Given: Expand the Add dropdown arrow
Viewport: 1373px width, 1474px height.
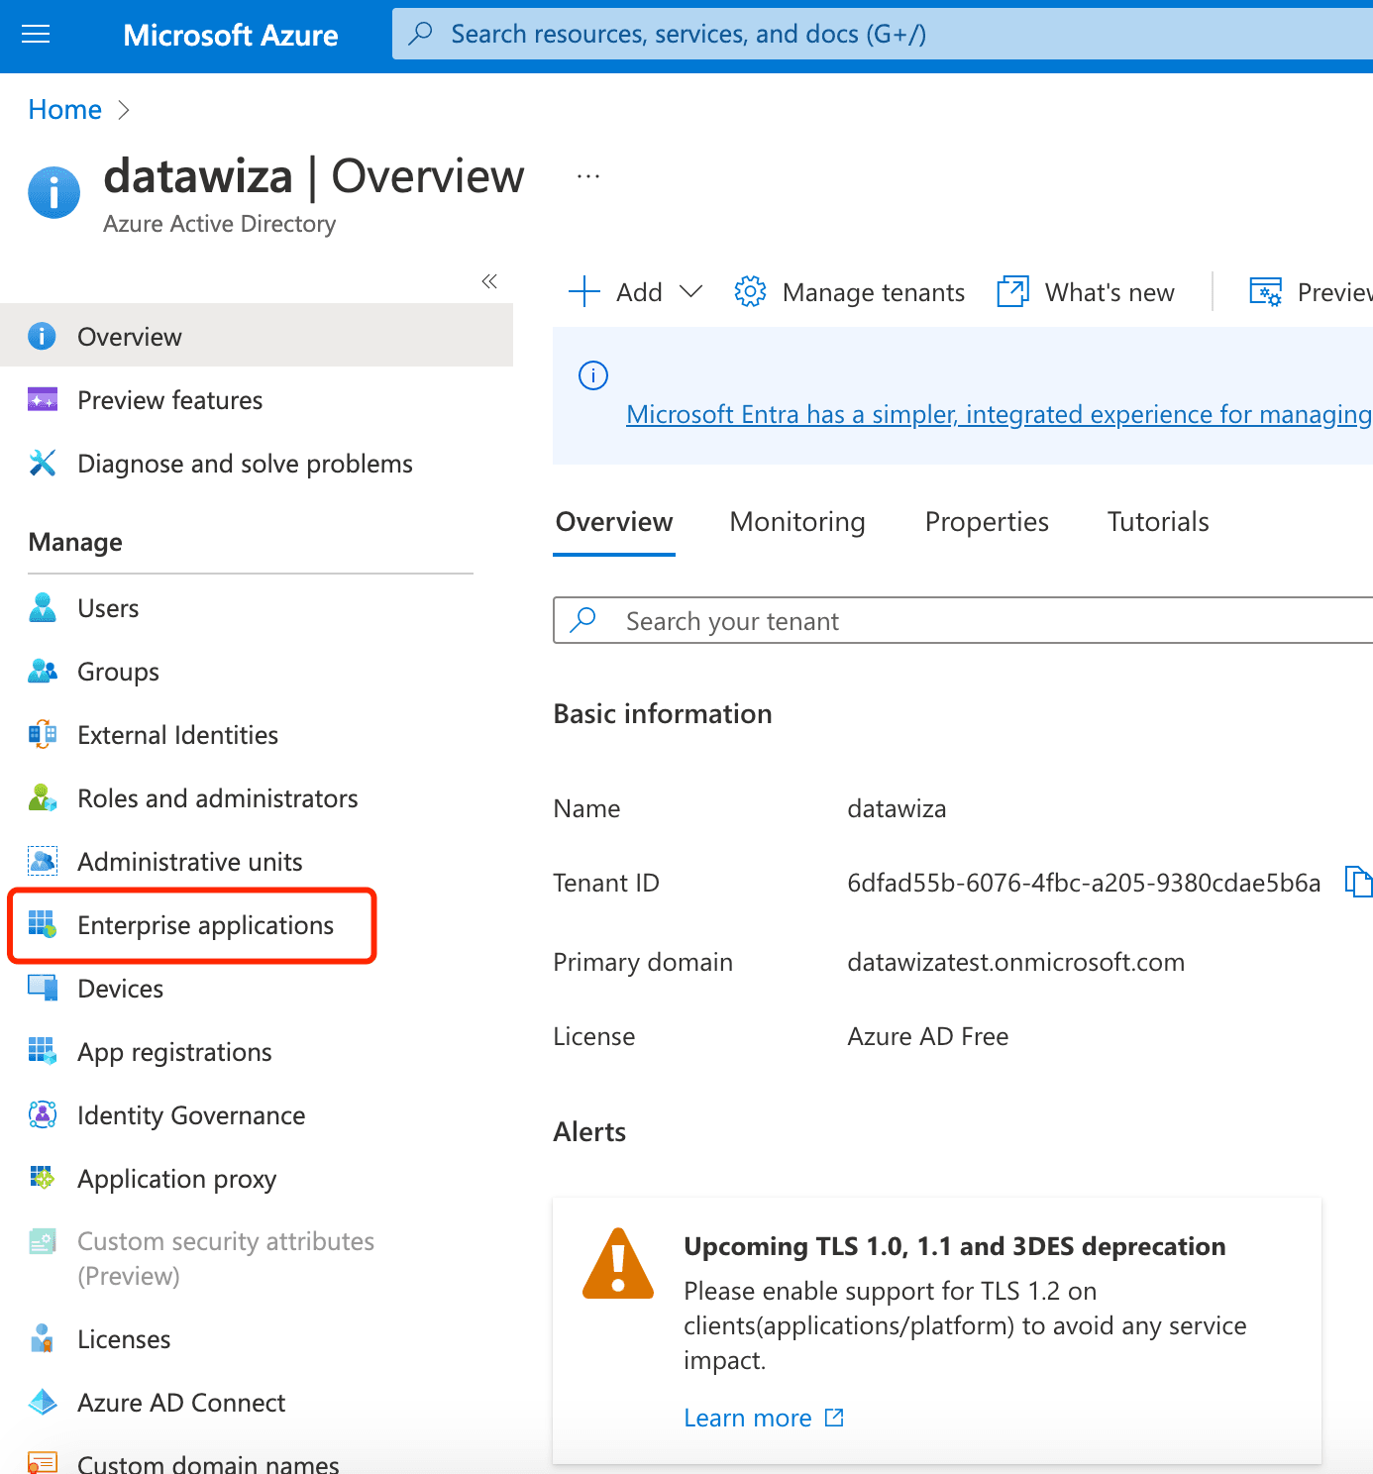Looking at the screenshot, I should (x=690, y=292).
